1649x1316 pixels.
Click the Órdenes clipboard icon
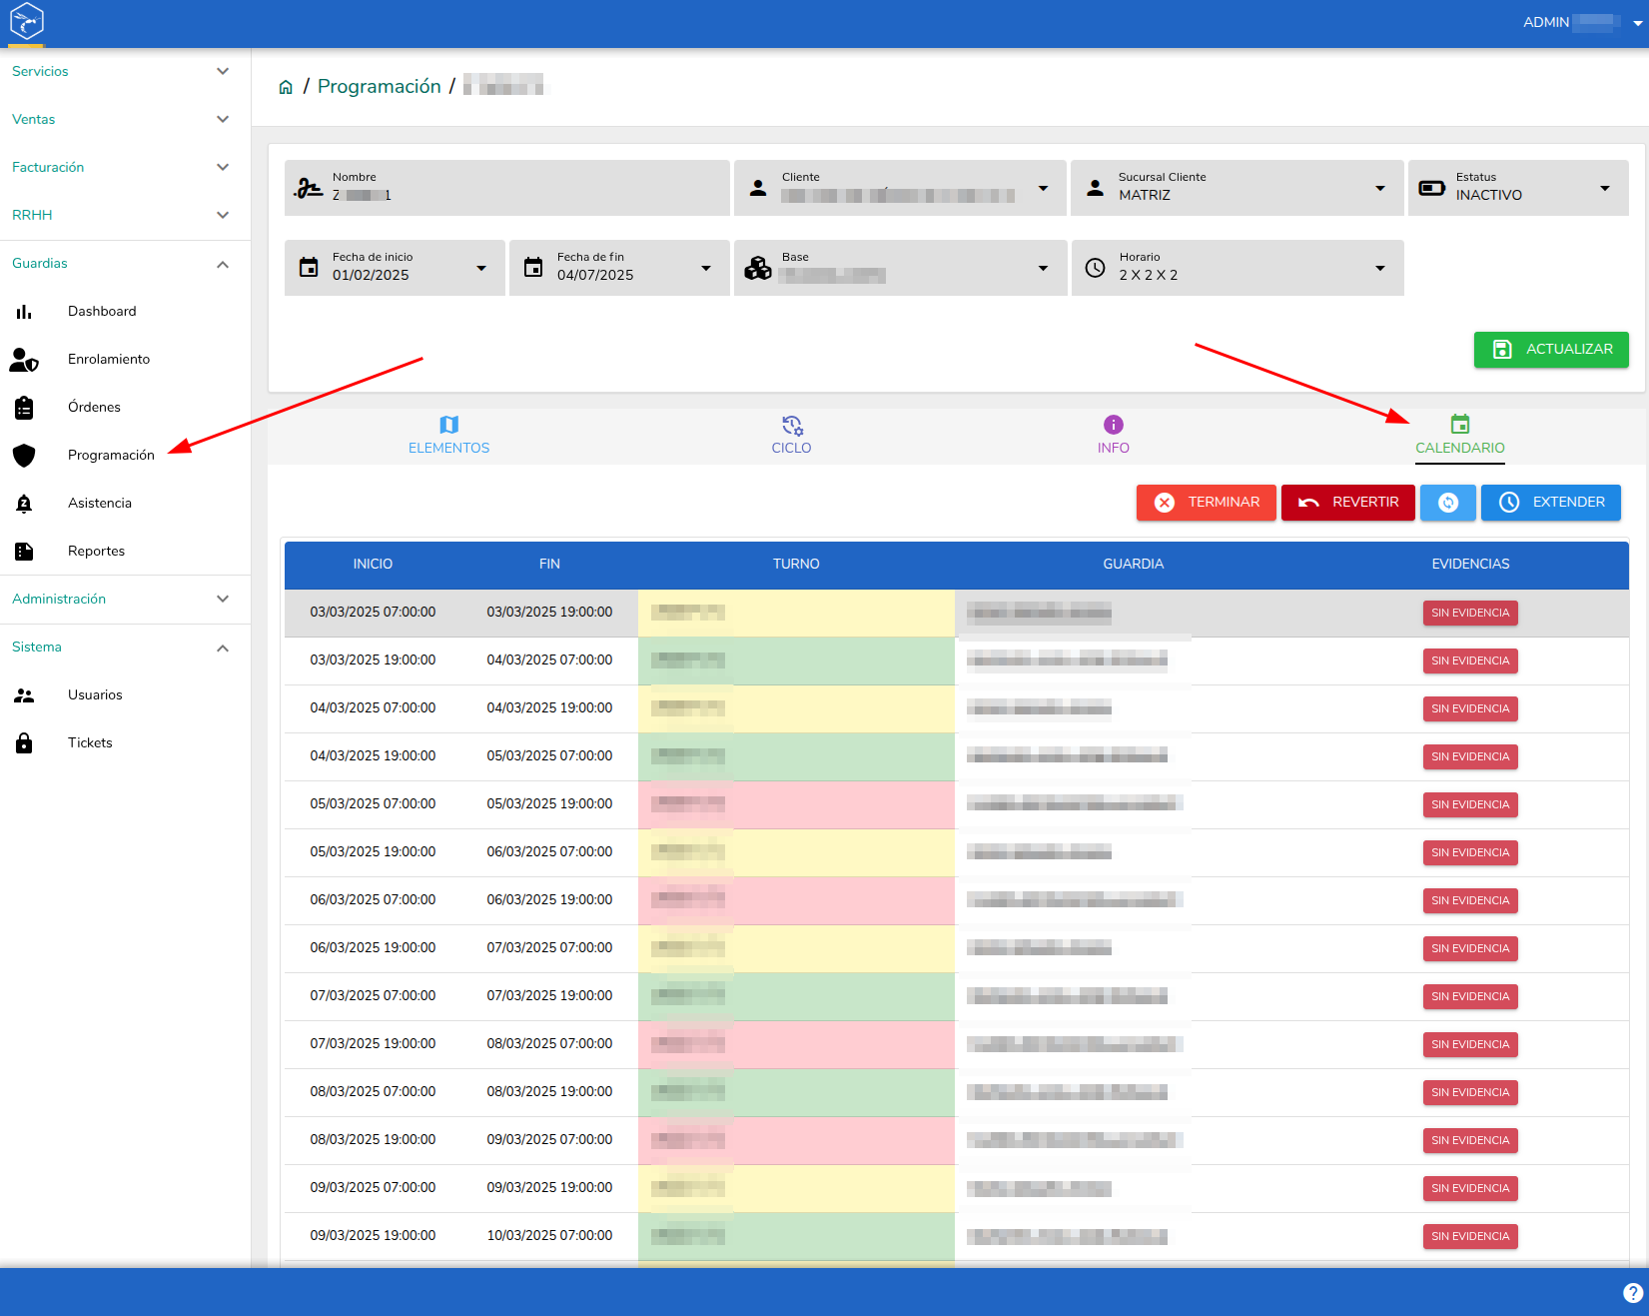pyautogui.click(x=24, y=408)
